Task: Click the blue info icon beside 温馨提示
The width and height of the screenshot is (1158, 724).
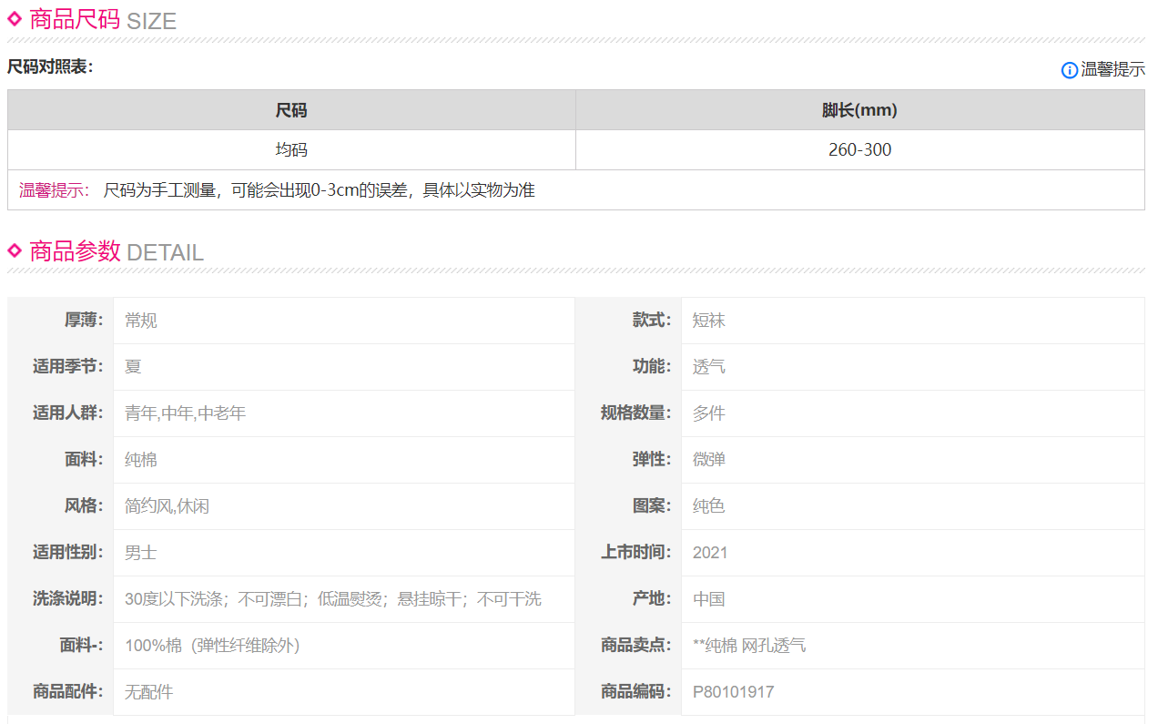Action: point(1070,70)
